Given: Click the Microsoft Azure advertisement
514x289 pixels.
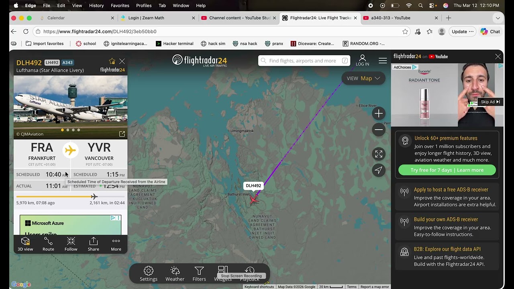Looking at the screenshot, I should click(x=71, y=225).
